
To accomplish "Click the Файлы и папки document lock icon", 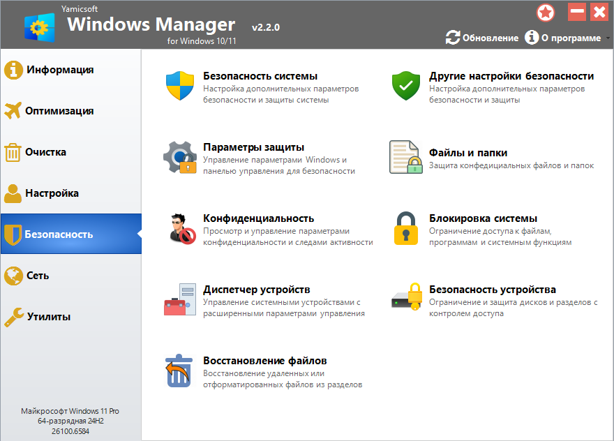I will [406, 158].
